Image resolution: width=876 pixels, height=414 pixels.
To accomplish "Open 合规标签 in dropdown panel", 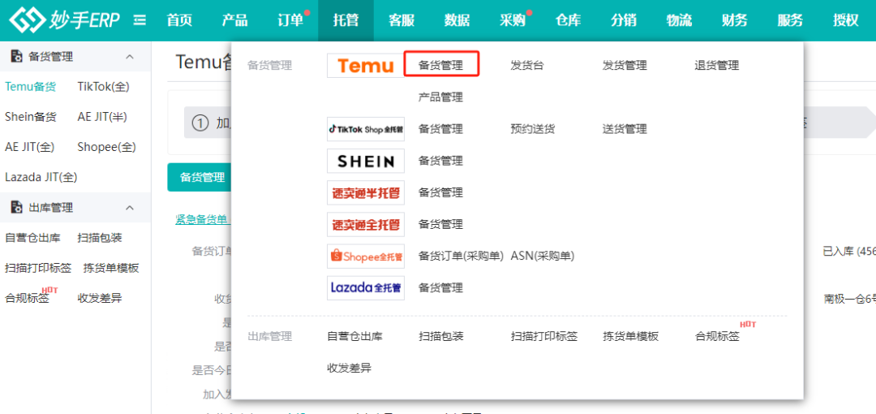I will [717, 337].
